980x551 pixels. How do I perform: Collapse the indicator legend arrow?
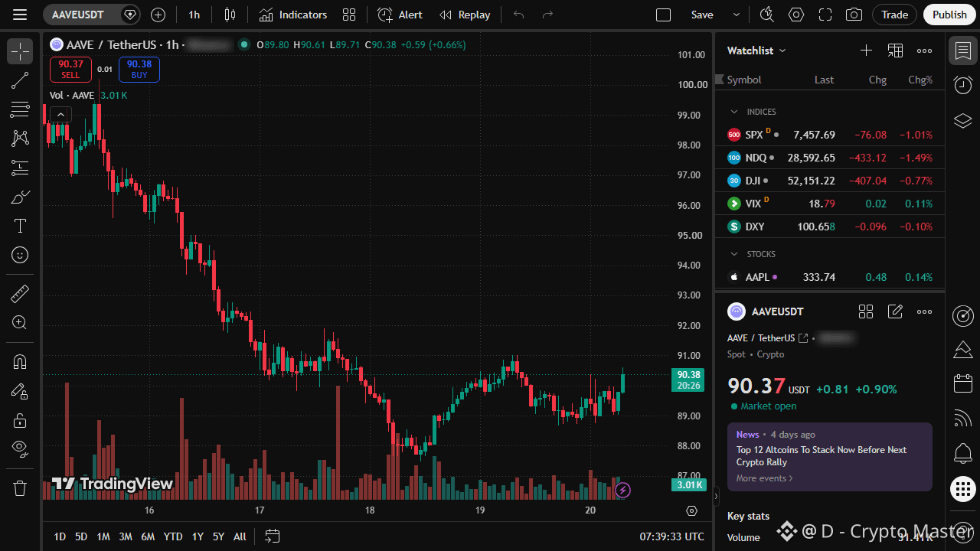click(x=60, y=115)
